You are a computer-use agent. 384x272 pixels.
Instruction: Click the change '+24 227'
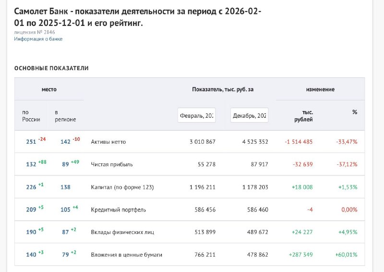point(302,232)
